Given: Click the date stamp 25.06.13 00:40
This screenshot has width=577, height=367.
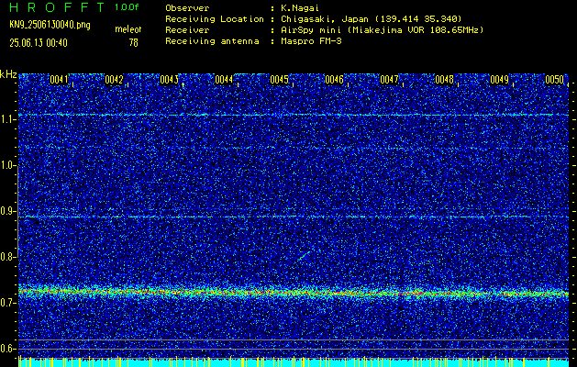Looking at the screenshot, I should pyautogui.click(x=39, y=43).
